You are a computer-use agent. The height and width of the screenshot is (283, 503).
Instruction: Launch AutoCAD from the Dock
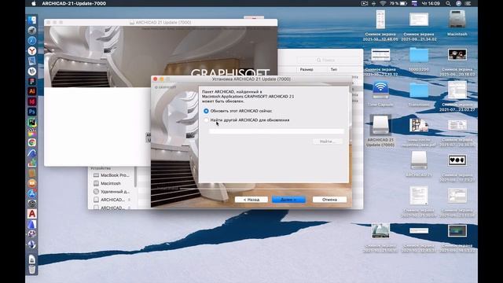coord(31,214)
